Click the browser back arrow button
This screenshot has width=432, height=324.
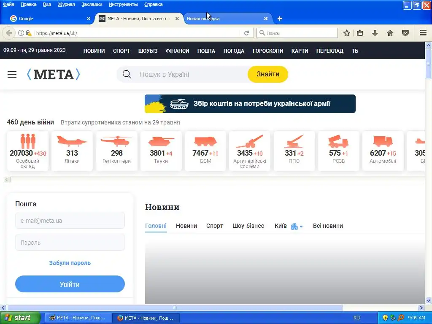(9, 33)
